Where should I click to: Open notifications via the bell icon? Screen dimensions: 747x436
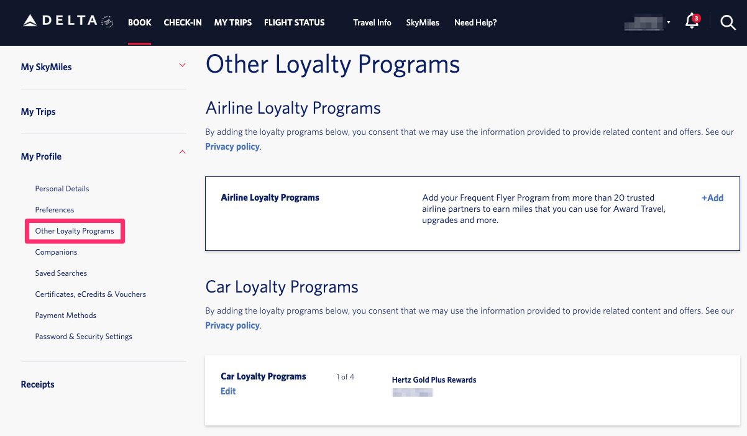(692, 24)
